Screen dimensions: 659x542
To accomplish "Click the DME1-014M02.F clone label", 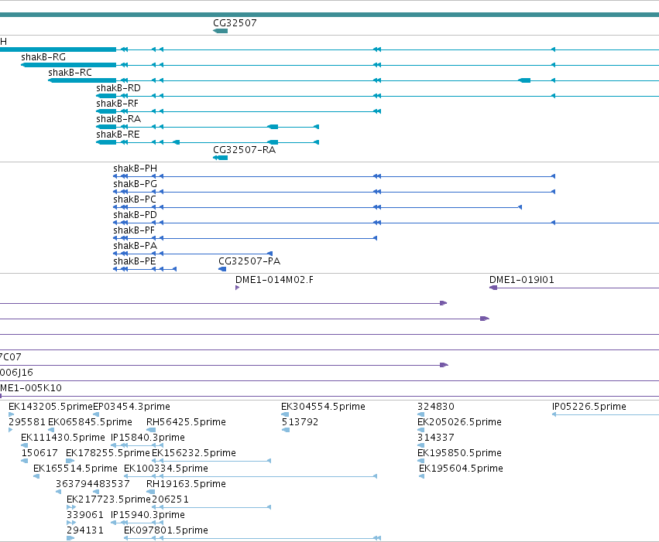I will (274, 280).
